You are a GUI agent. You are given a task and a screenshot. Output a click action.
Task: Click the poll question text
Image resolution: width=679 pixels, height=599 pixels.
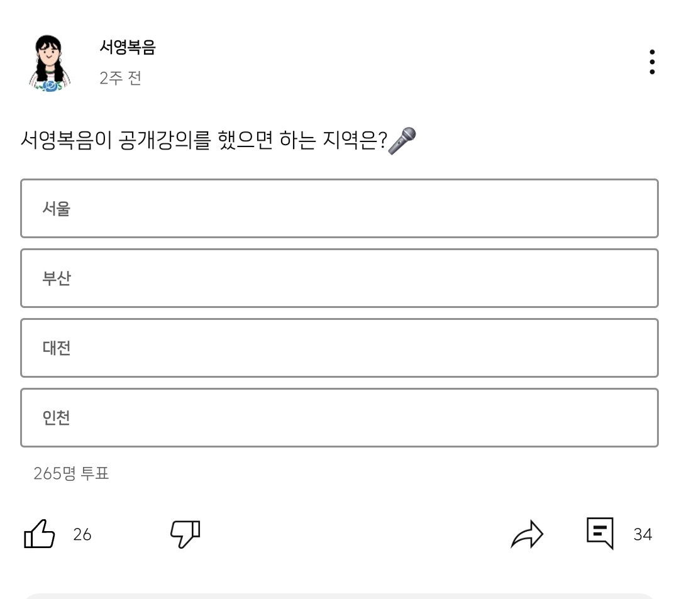coord(202,140)
